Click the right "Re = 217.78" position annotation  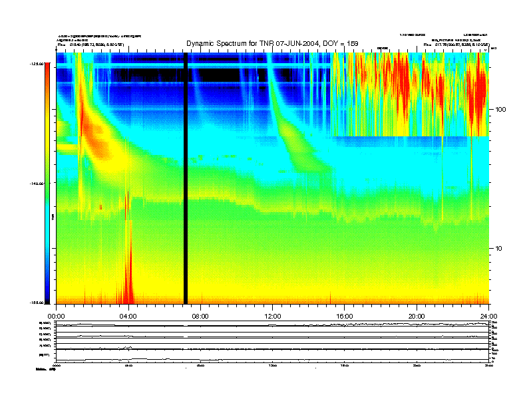point(456,45)
